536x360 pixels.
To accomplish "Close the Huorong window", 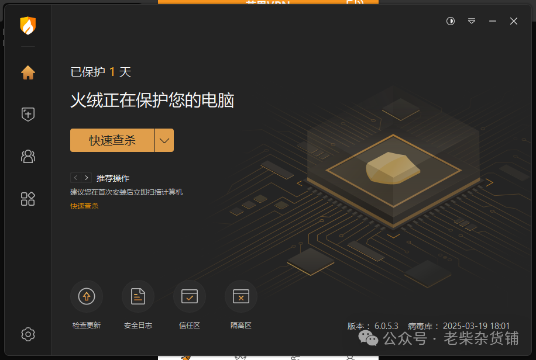I will click(513, 21).
